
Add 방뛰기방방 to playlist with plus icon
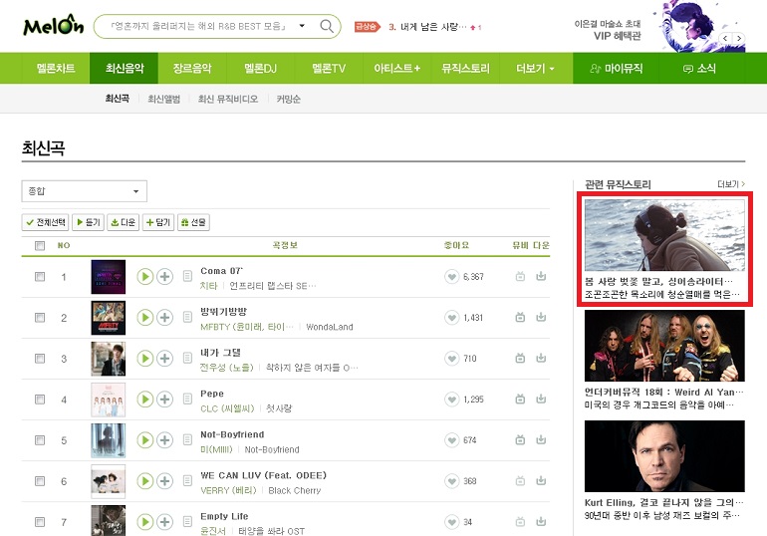coord(164,318)
